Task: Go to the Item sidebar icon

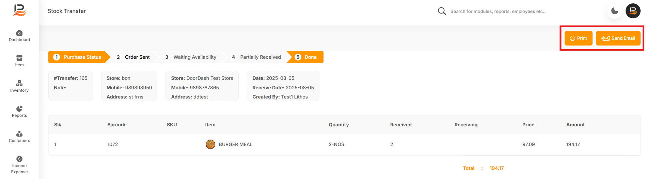Action: (x=19, y=58)
